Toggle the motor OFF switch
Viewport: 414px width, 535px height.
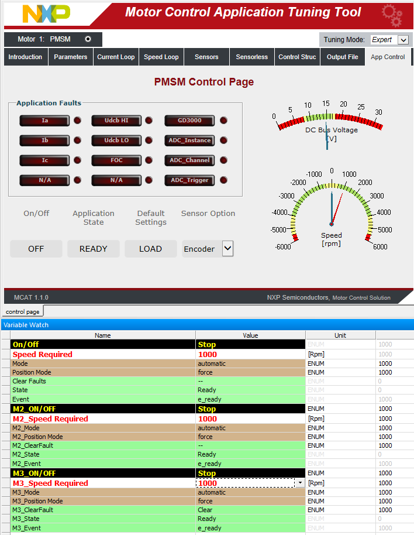point(36,249)
